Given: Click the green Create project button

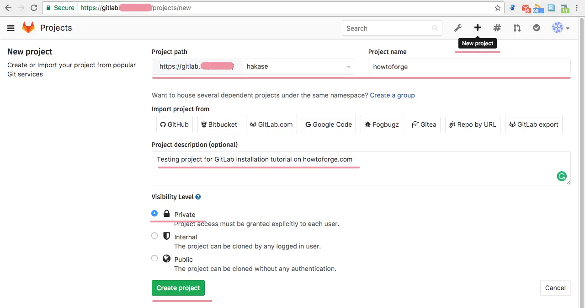Looking at the screenshot, I should 178,288.
